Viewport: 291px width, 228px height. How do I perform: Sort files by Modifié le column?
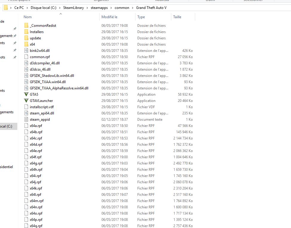pos(109,17)
